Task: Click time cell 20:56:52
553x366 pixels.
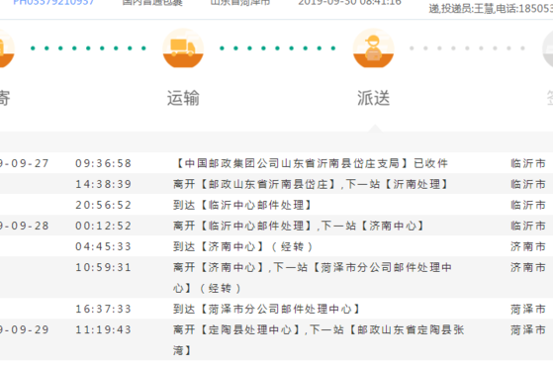Action: (103, 205)
